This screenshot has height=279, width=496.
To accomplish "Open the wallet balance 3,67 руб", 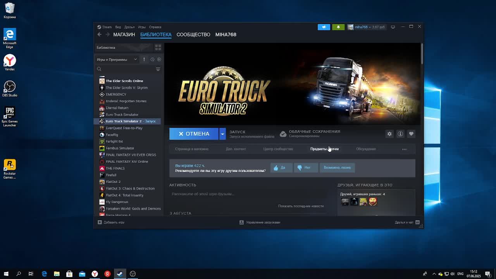I will (378, 27).
